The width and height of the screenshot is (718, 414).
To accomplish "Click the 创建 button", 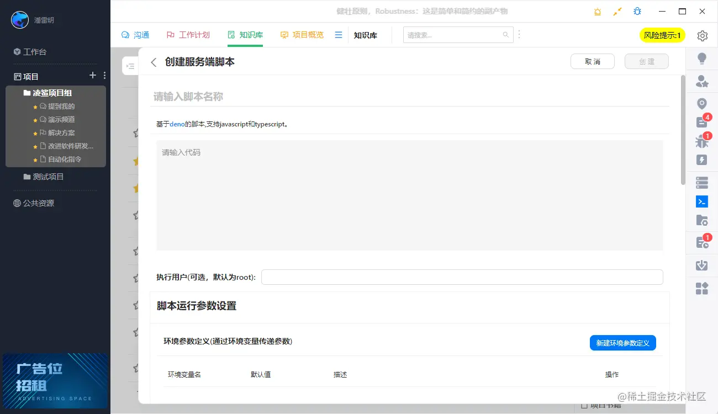I will [x=647, y=61].
